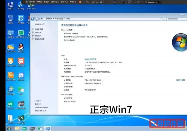Expand the stretch display dropdown arrow
The image size is (187, 131).
[x=132, y=2]
